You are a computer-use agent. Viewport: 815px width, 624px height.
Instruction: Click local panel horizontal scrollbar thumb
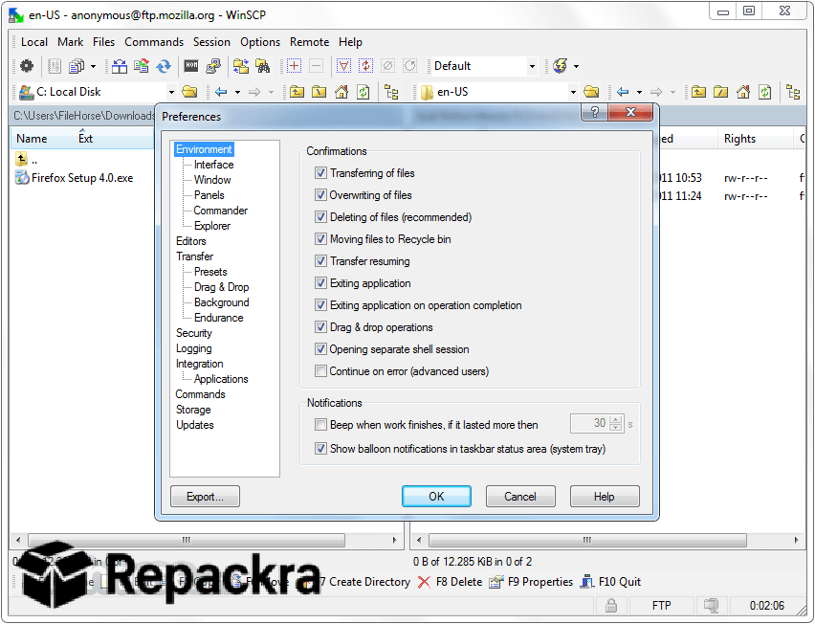pyautogui.click(x=187, y=540)
